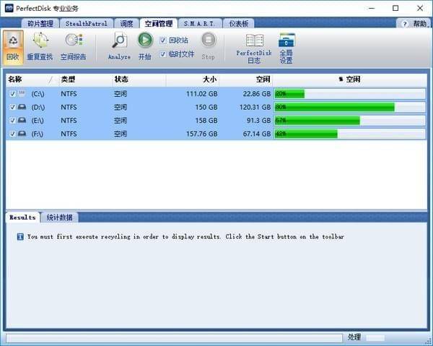Image resolution: width=433 pixels, height=346 pixels.
Task: Sort by the 类型 type column header
Action: point(85,79)
